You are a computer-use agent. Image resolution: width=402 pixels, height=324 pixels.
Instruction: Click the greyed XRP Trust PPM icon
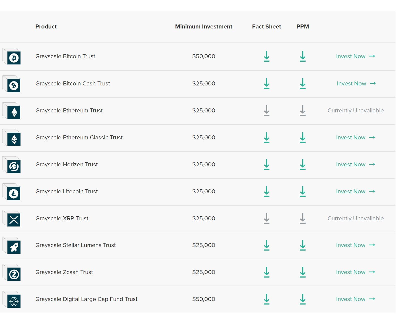pos(302,218)
